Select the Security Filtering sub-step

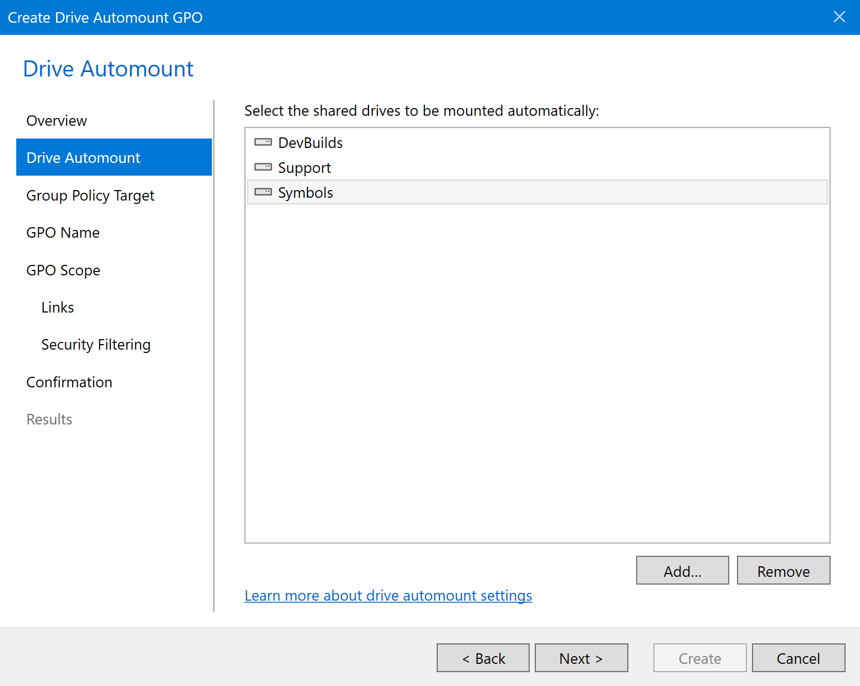pyautogui.click(x=96, y=345)
